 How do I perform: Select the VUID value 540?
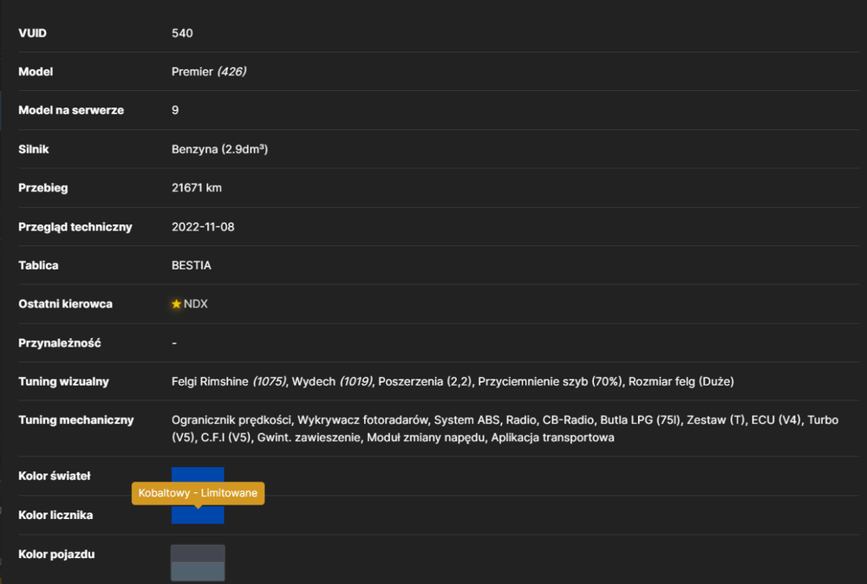[x=182, y=33]
